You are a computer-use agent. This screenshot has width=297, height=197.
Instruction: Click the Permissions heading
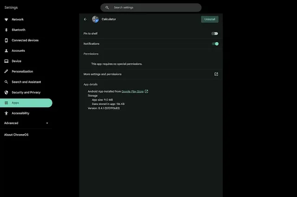click(x=91, y=54)
